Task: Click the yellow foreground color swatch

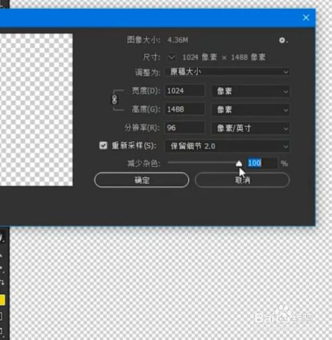Action: pos(2,300)
